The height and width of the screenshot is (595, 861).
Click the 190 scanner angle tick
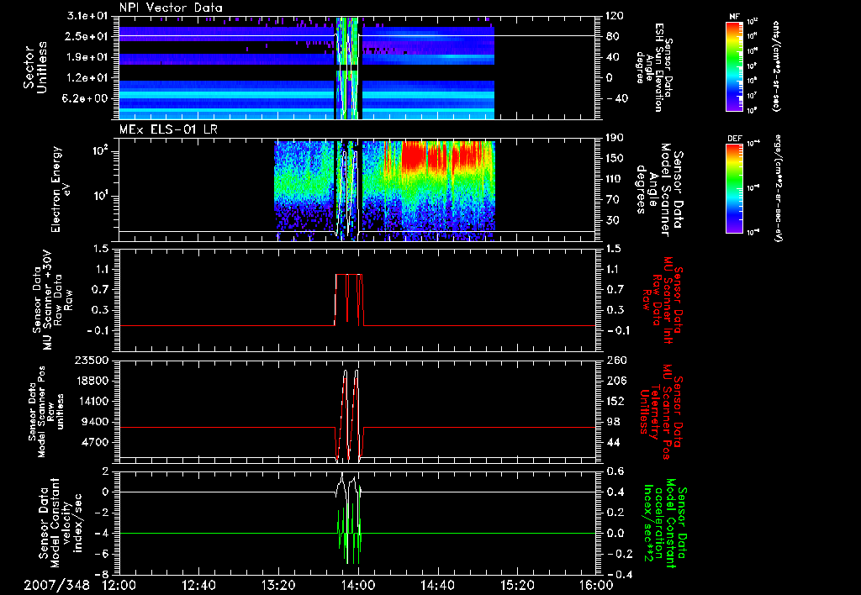pos(615,138)
